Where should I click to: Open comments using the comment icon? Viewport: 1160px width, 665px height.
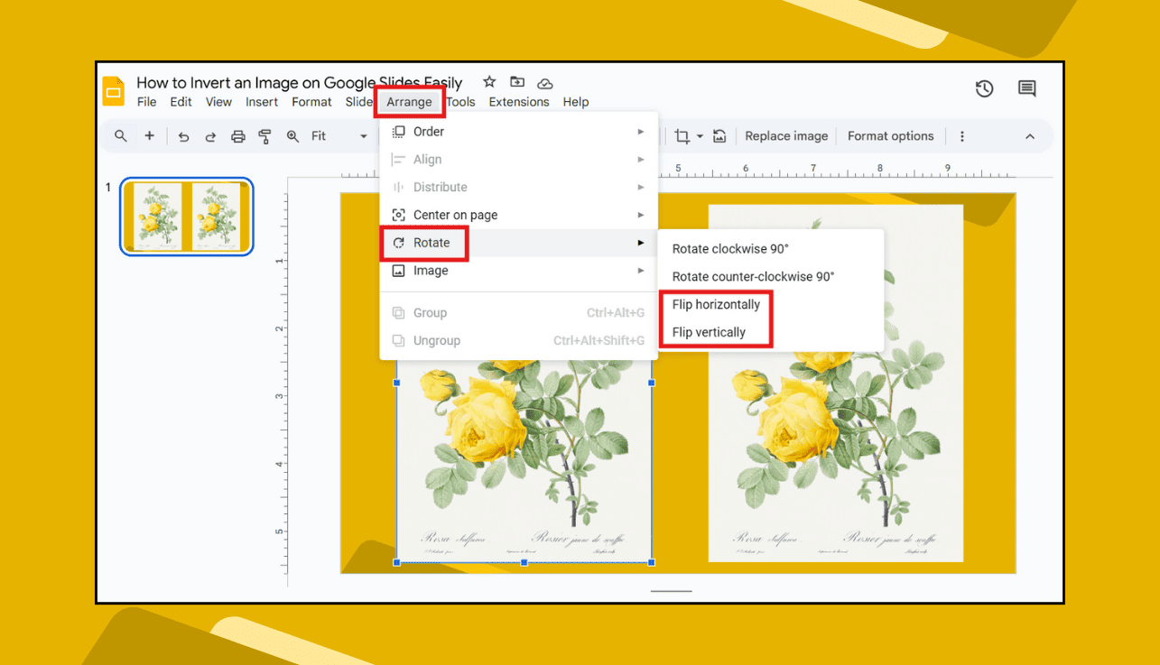1026,88
